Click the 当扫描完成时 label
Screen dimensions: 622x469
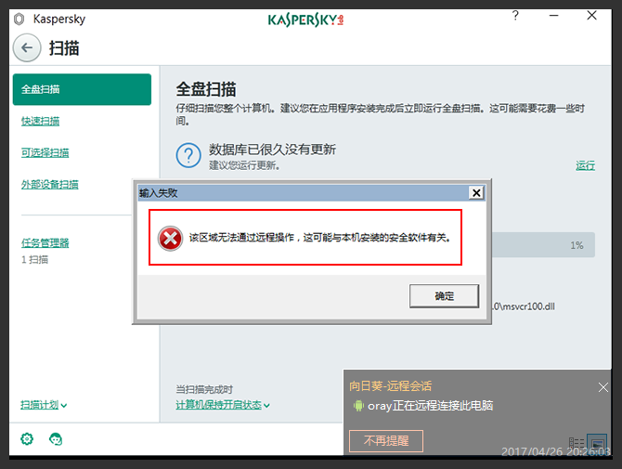click(x=204, y=389)
